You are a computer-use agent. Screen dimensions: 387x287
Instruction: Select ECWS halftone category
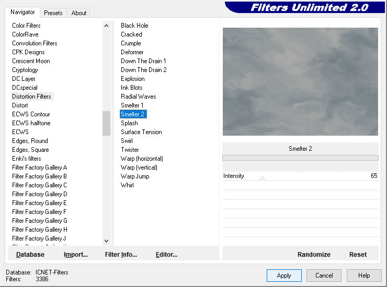[31, 123]
